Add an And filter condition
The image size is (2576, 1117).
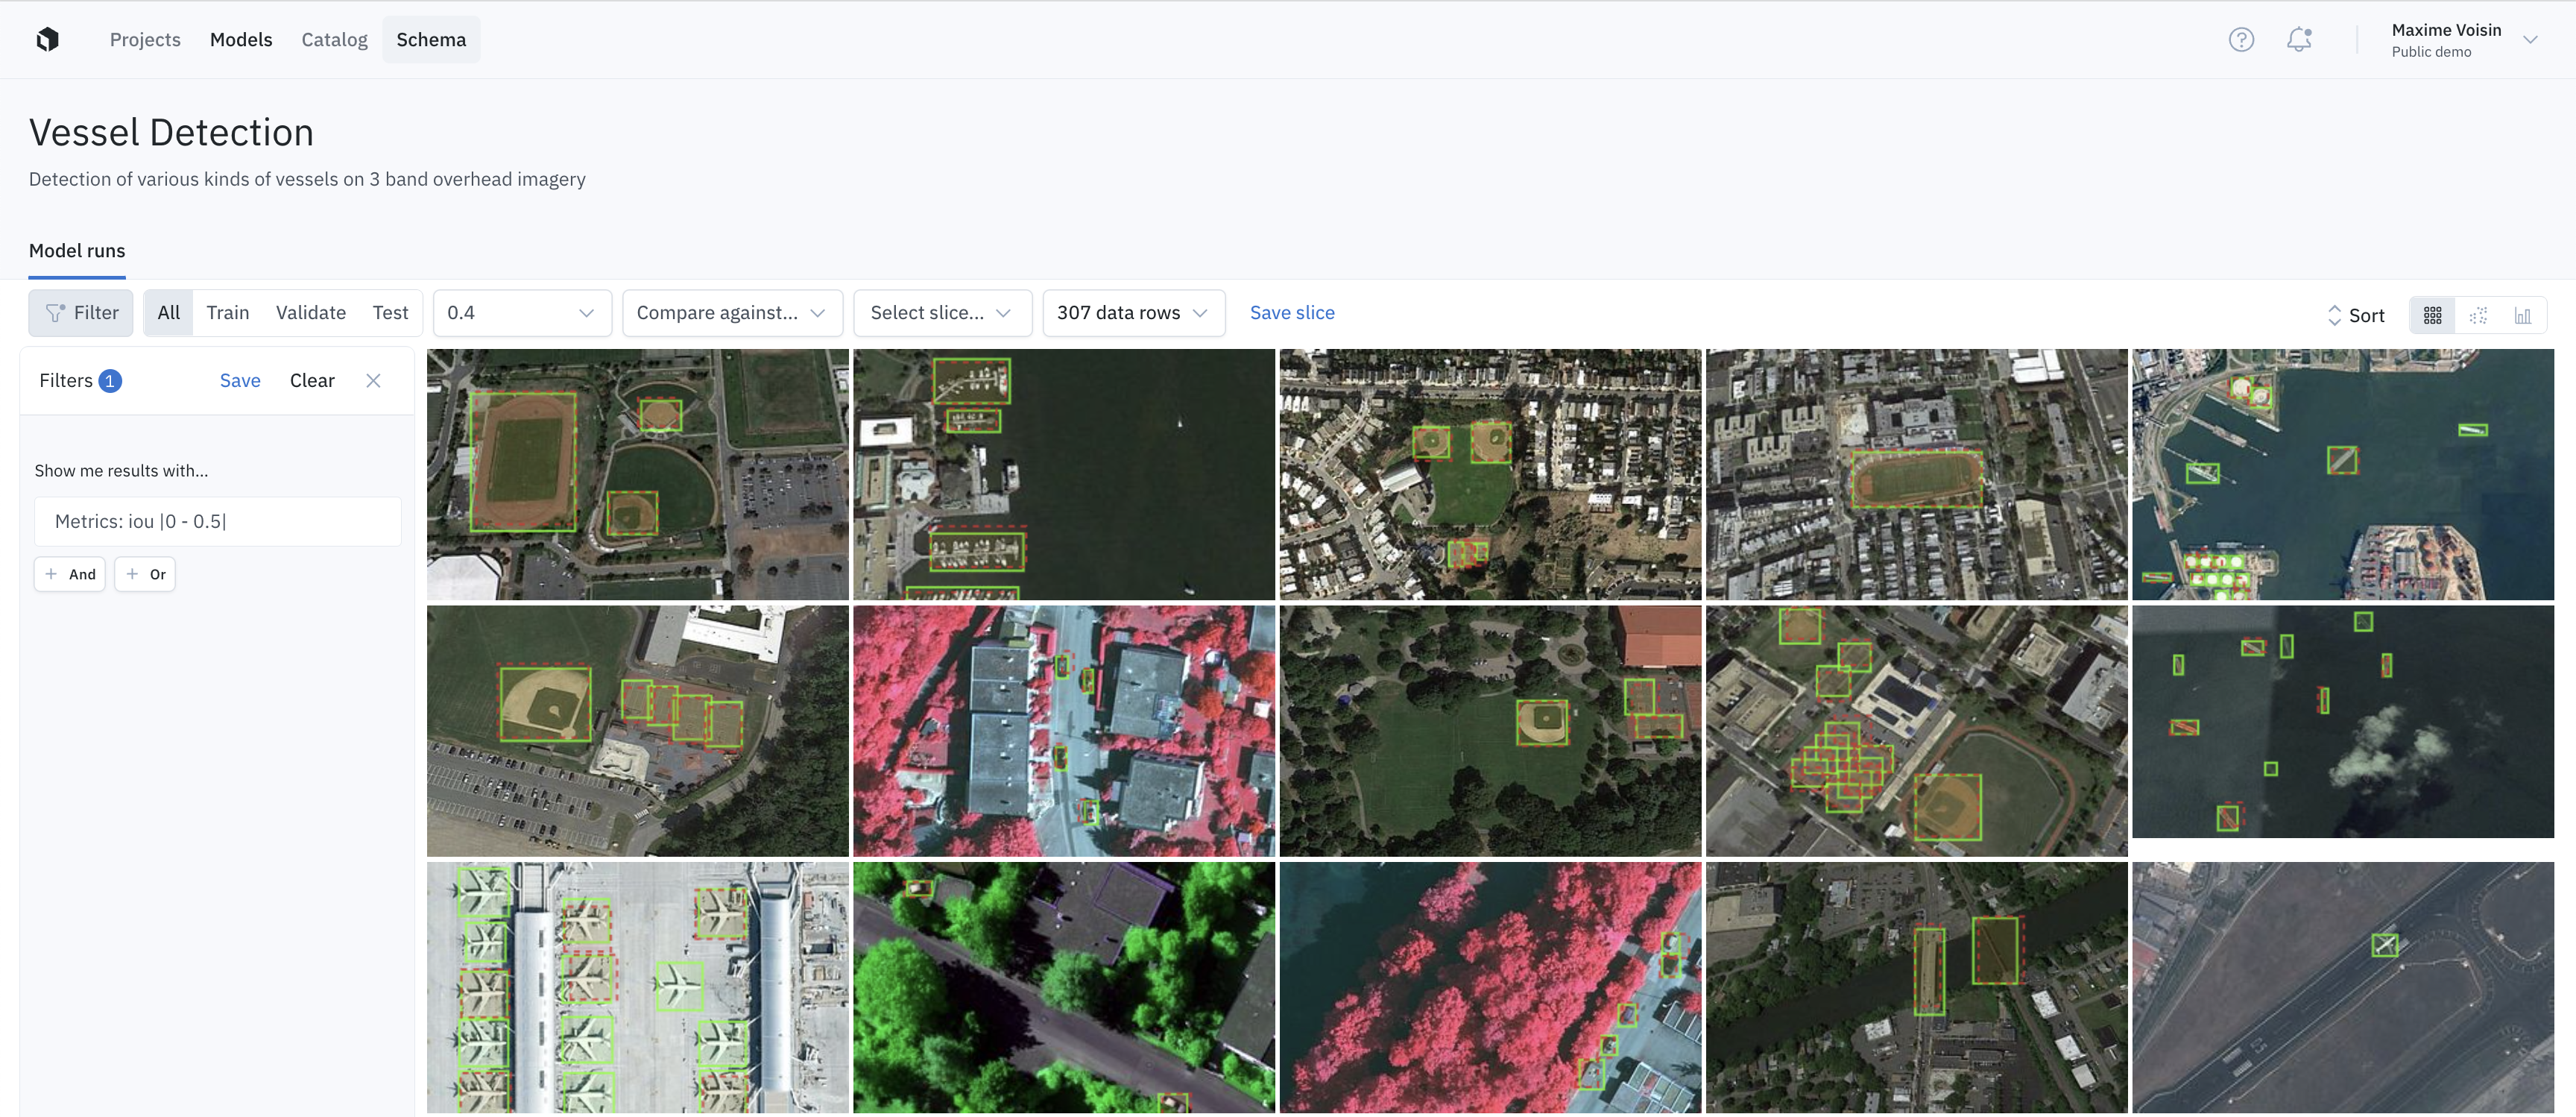click(70, 574)
